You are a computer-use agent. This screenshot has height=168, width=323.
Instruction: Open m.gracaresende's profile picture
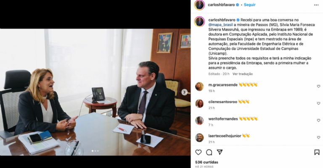click(199, 87)
